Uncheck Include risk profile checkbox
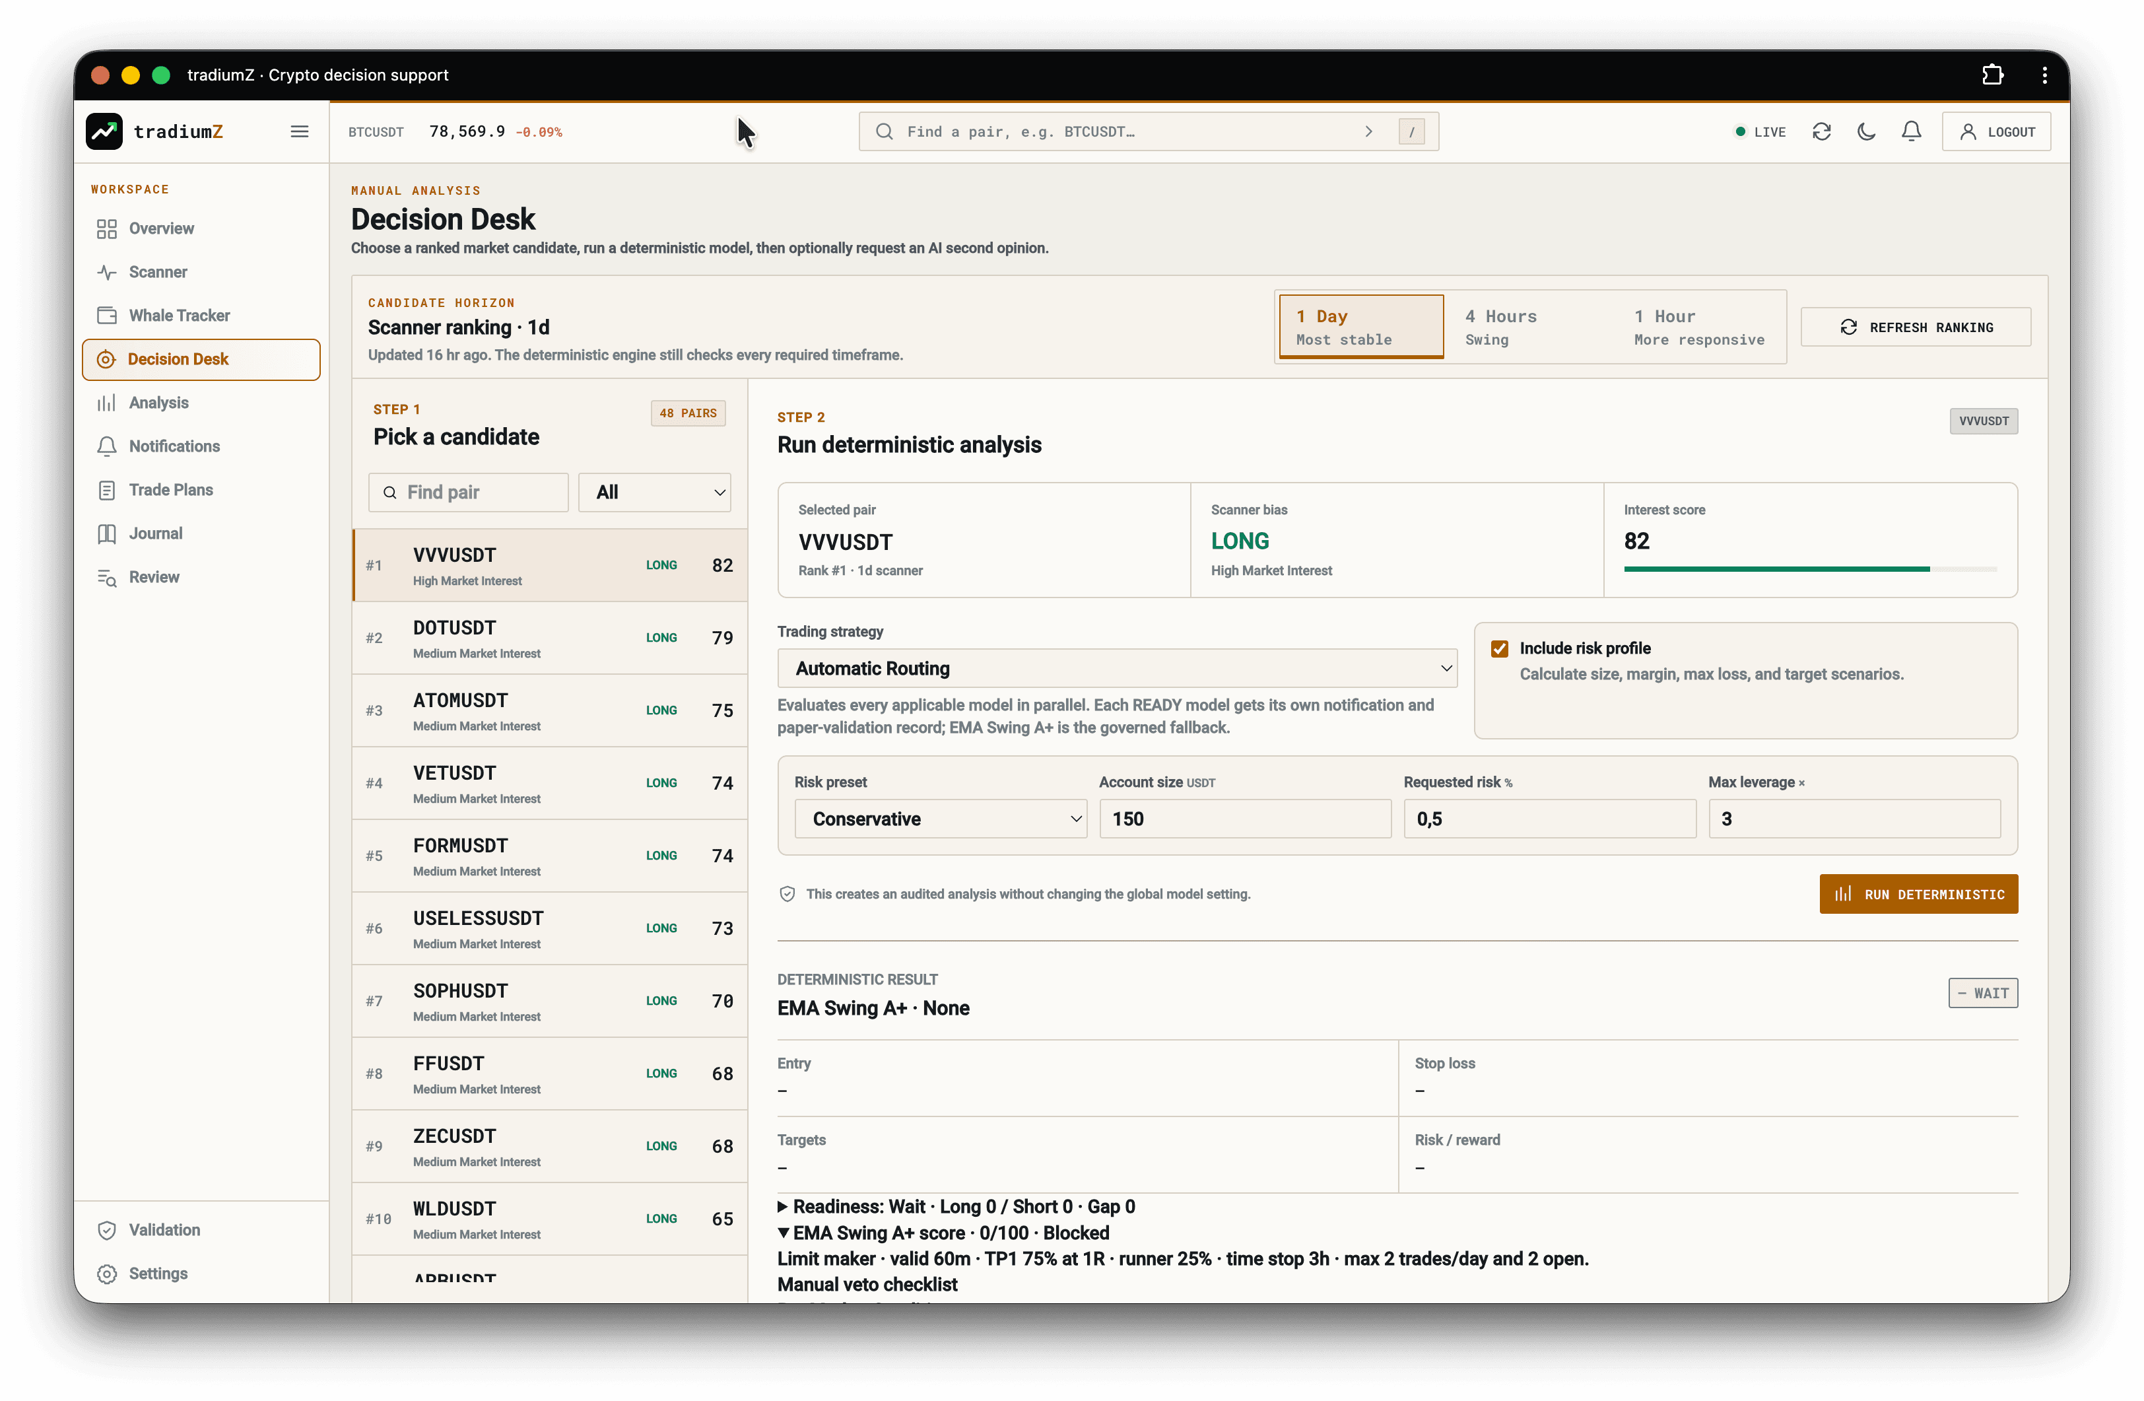 1500,649
